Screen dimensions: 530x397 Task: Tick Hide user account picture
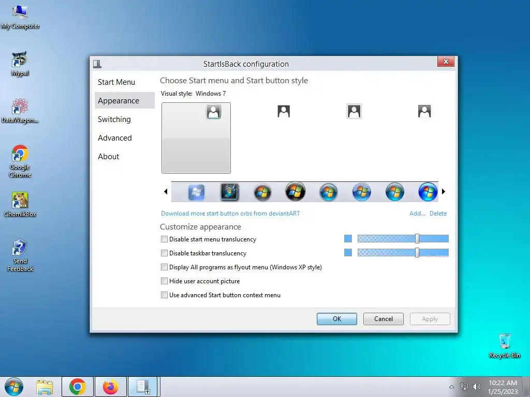tap(164, 281)
